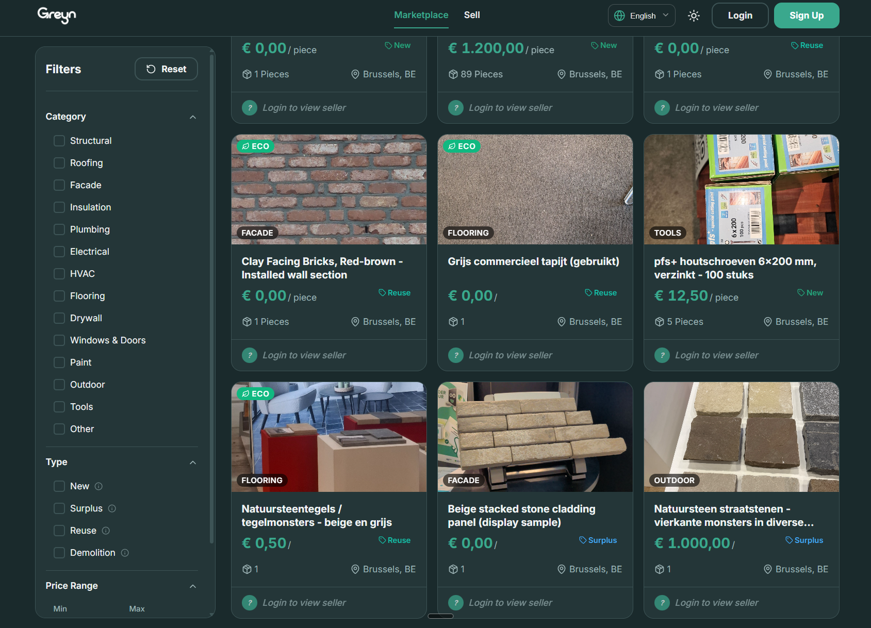Check the Demolition type checkbox
The image size is (871, 628).
pos(59,553)
